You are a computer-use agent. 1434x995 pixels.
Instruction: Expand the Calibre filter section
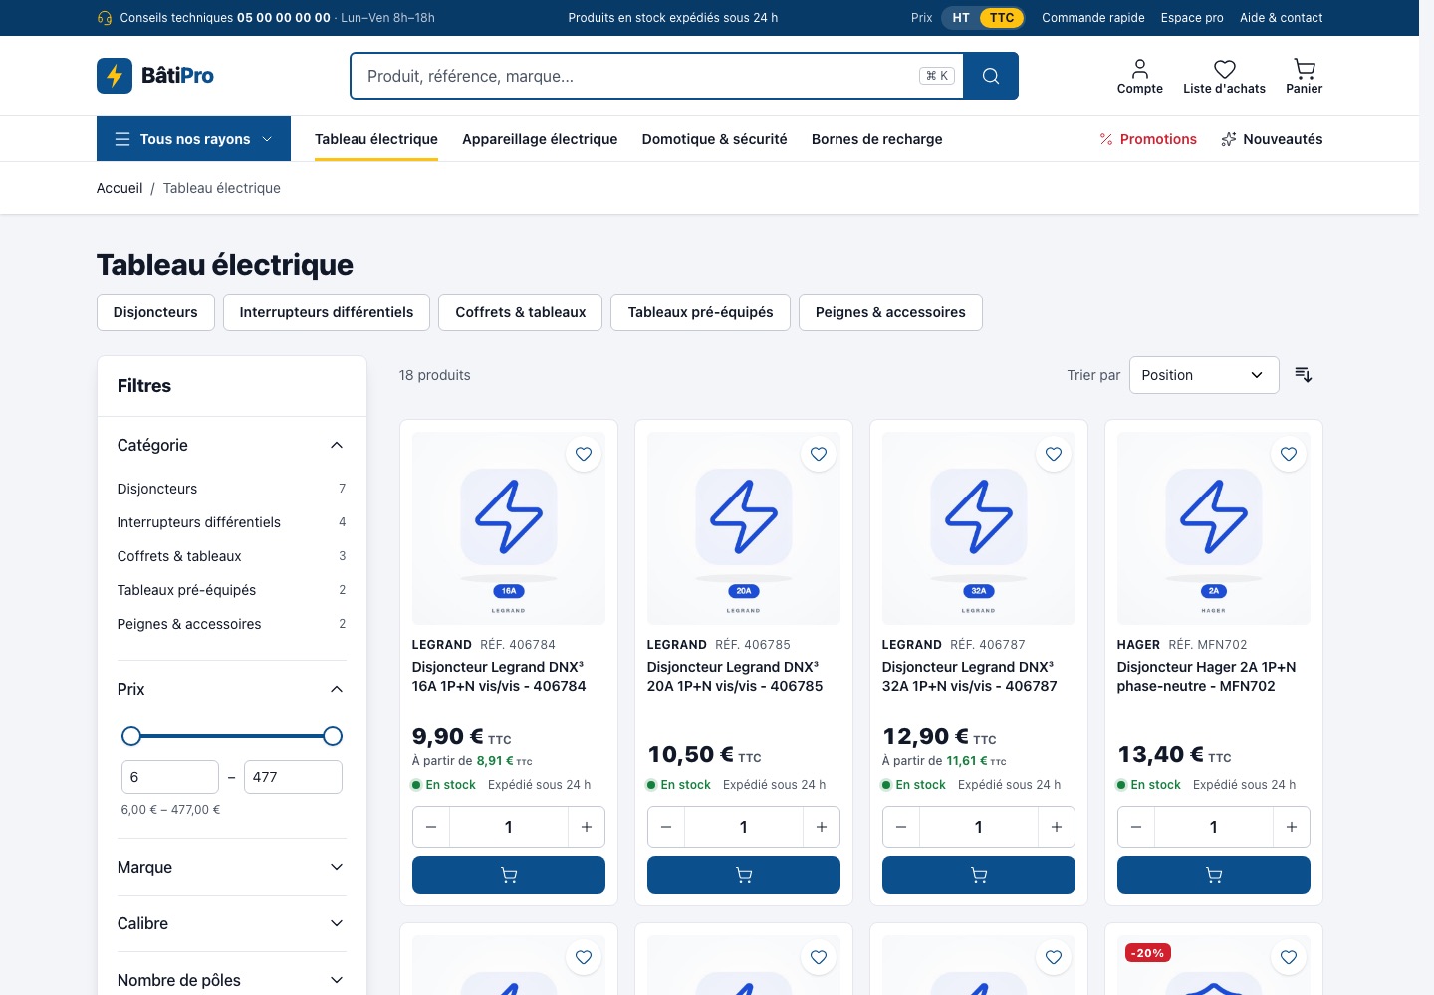pyautogui.click(x=231, y=923)
